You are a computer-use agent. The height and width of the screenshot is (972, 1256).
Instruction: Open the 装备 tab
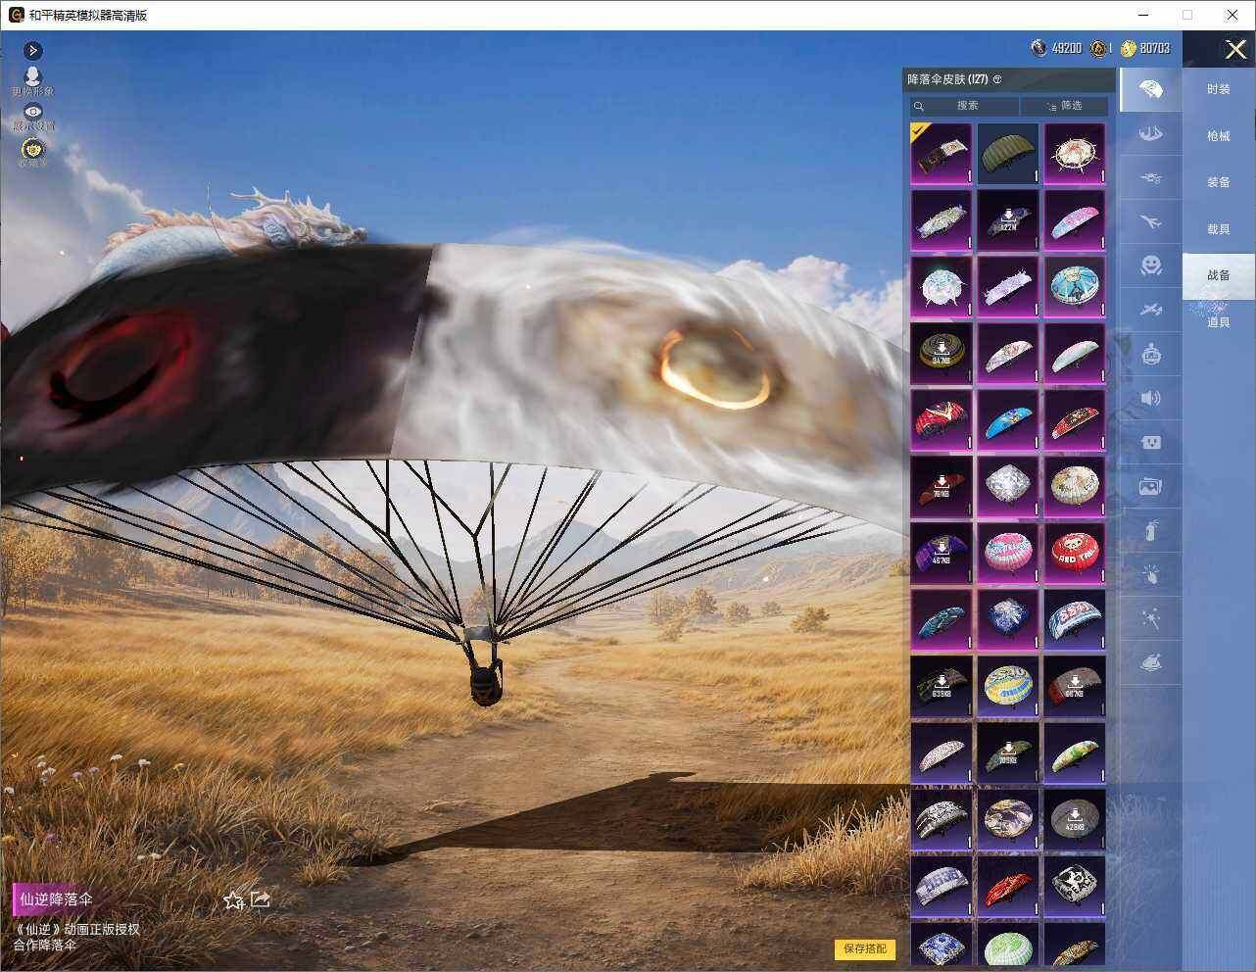coord(1218,182)
